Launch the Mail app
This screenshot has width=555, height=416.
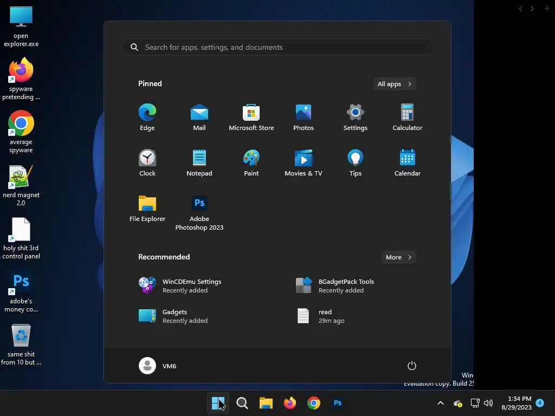tap(199, 118)
